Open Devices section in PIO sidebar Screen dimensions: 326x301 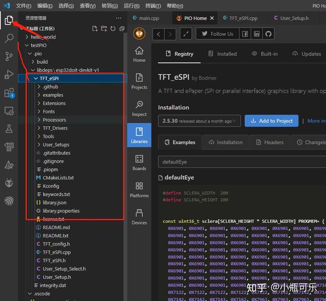(x=139, y=217)
